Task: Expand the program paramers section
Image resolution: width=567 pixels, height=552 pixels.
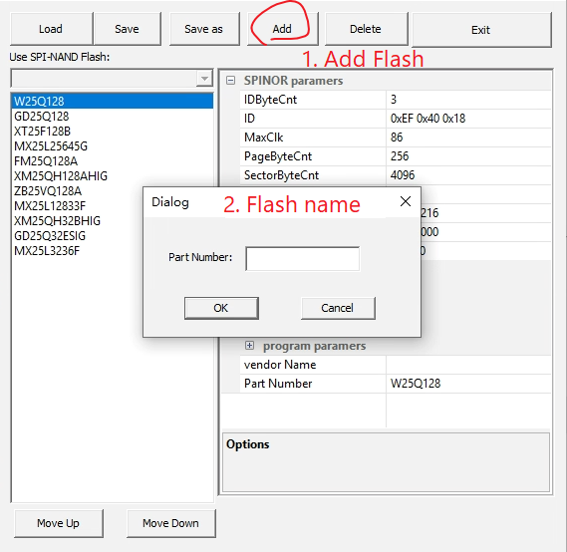Action: pyautogui.click(x=249, y=345)
